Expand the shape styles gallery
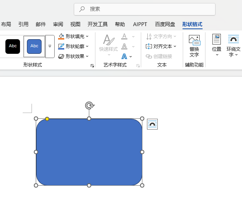242x201 pixels. (50, 46)
